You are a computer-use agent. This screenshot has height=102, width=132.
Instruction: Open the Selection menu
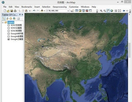point(46,7)
